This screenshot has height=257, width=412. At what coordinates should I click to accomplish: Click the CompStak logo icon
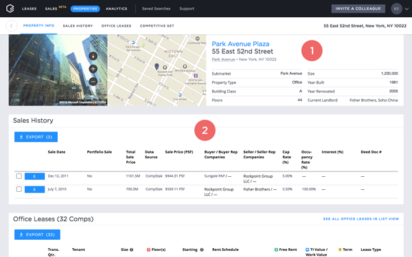[x=10, y=8]
